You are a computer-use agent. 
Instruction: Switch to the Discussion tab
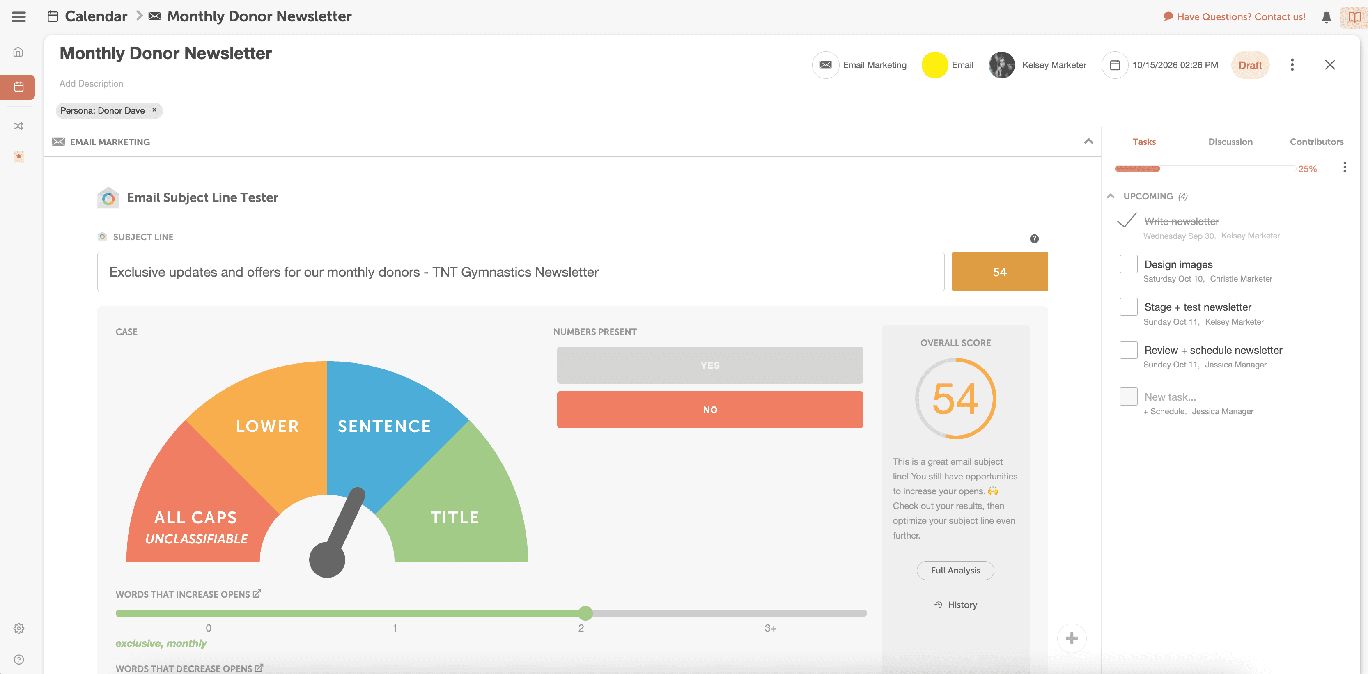1230,142
